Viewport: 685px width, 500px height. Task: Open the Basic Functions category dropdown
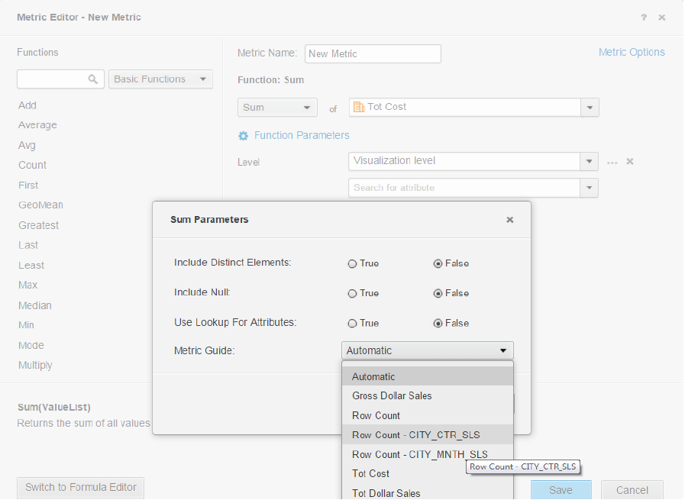pyautogui.click(x=160, y=79)
